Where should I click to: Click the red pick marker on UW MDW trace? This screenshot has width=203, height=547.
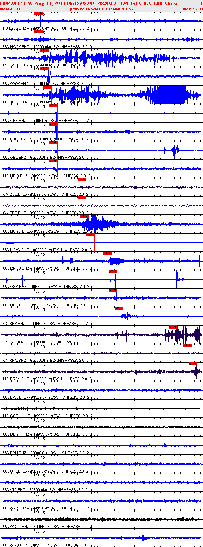click(53, 161)
